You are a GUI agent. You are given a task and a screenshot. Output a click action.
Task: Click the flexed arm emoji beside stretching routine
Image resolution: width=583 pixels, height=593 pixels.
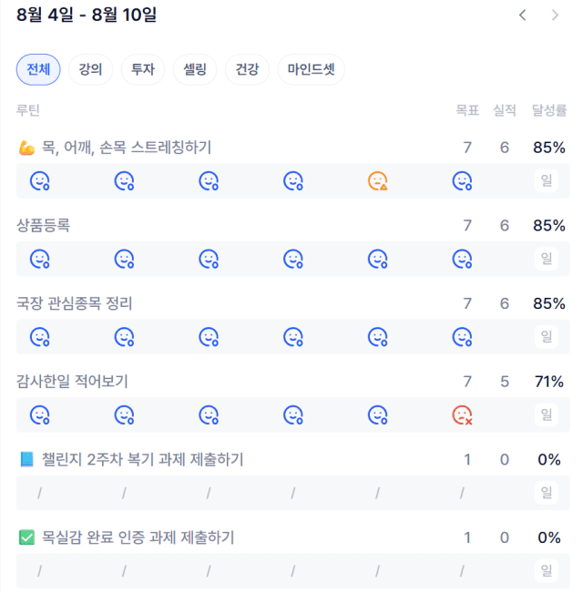click(26, 148)
